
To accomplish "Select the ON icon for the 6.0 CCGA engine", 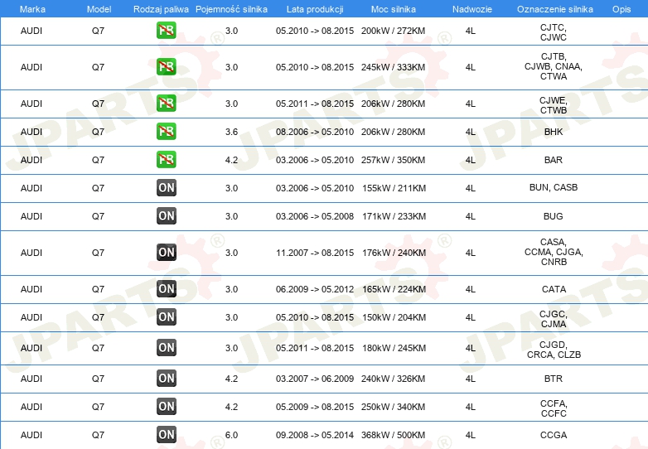I will coord(167,435).
